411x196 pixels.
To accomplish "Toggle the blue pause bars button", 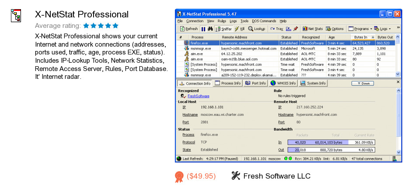I will [203, 29].
